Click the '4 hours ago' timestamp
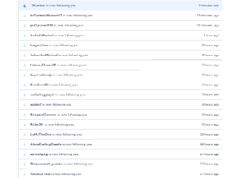Screen dimensions: 238x178 coord(210,104)
